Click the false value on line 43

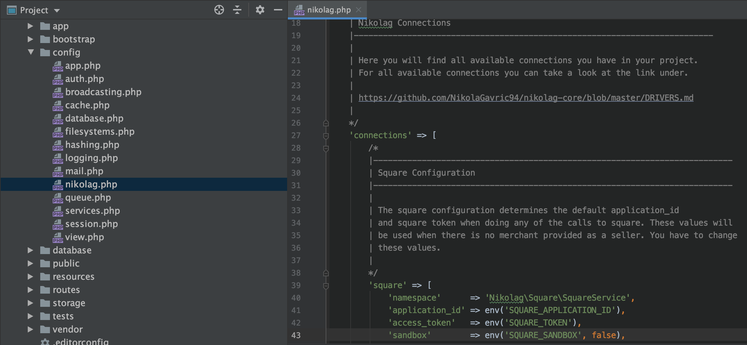(x=604, y=335)
